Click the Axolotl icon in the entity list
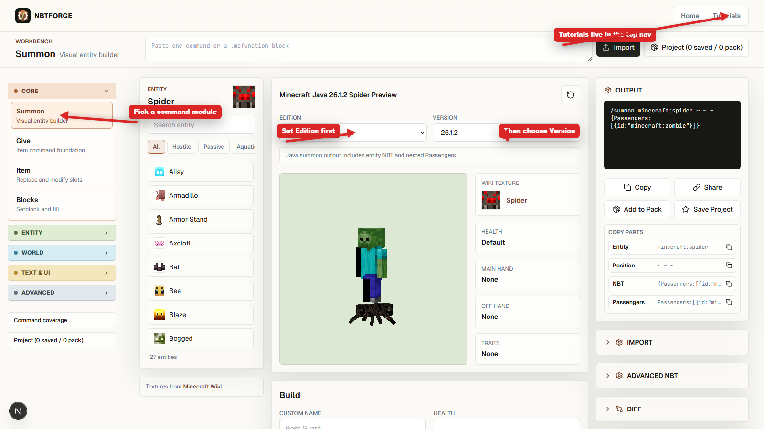 coord(159,243)
